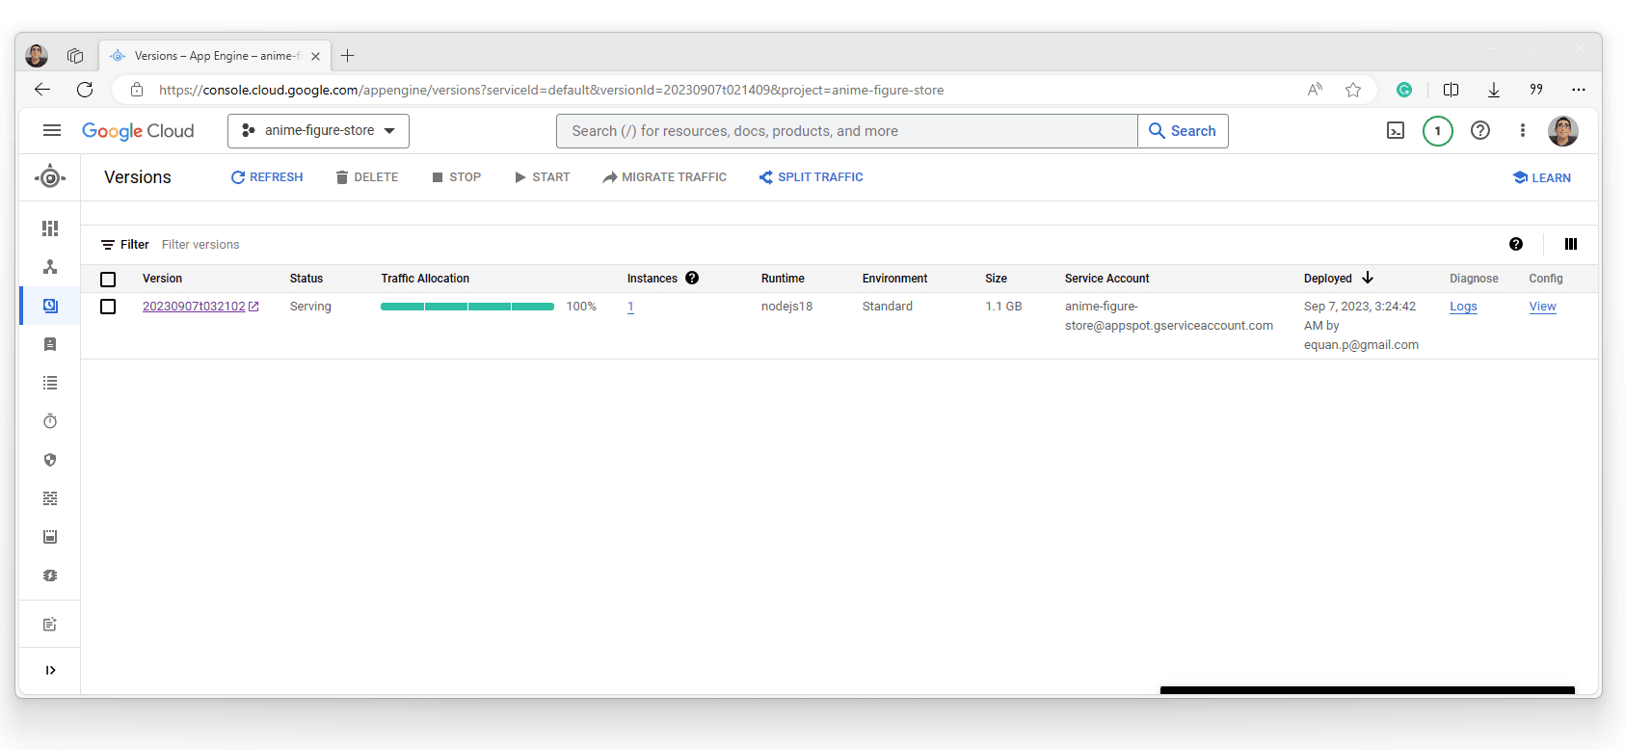Click the Google Cloud logo
Image resolution: width=1625 pixels, height=750 pixels.
[138, 131]
